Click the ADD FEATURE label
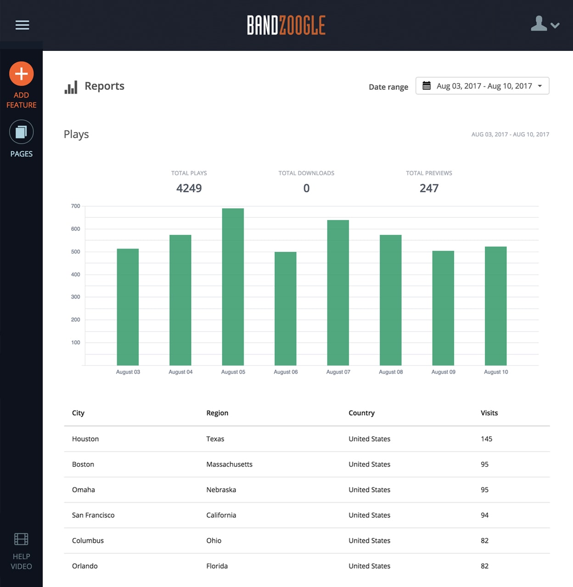 [22, 100]
